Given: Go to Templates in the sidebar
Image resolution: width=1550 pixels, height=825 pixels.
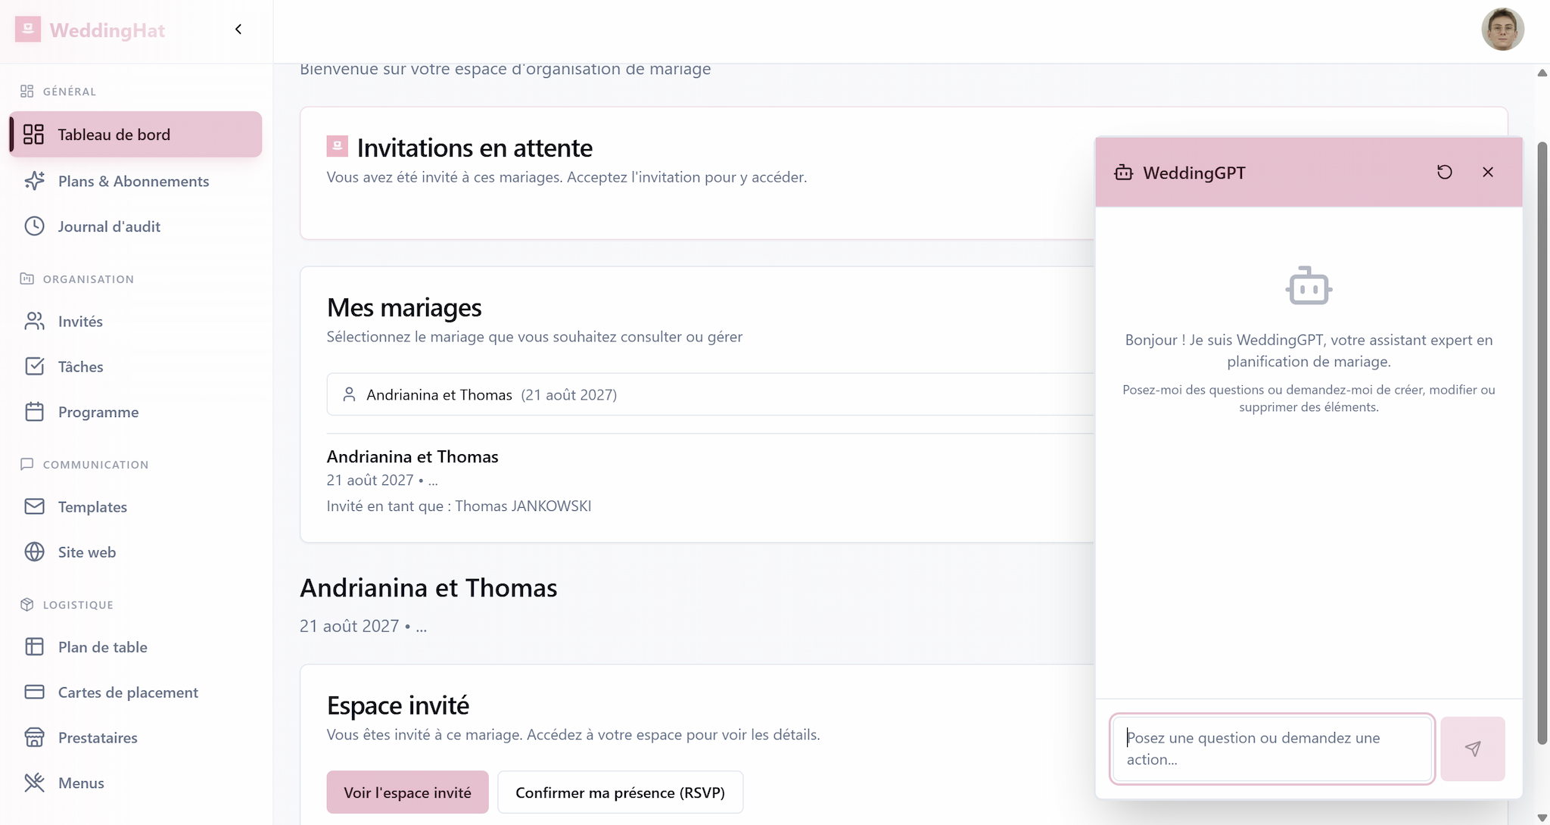Looking at the screenshot, I should (x=92, y=507).
